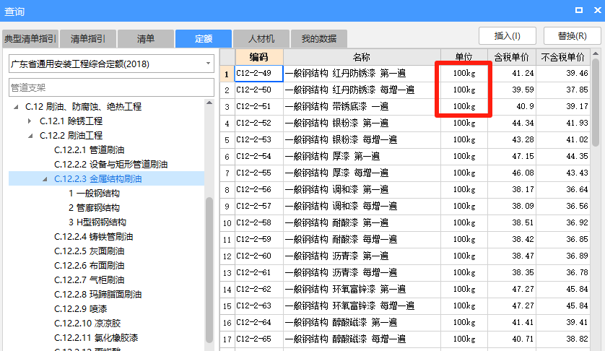The height and width of the screenshot is (351, 605).
Task: Click the 编码 column header
Action: tap(259, 57)
